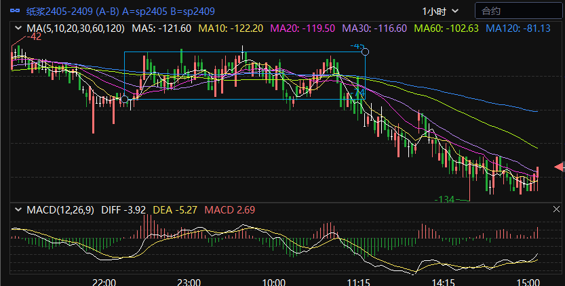
Task: Click the DEA -5.27 legend value
Action: (175, 210)
